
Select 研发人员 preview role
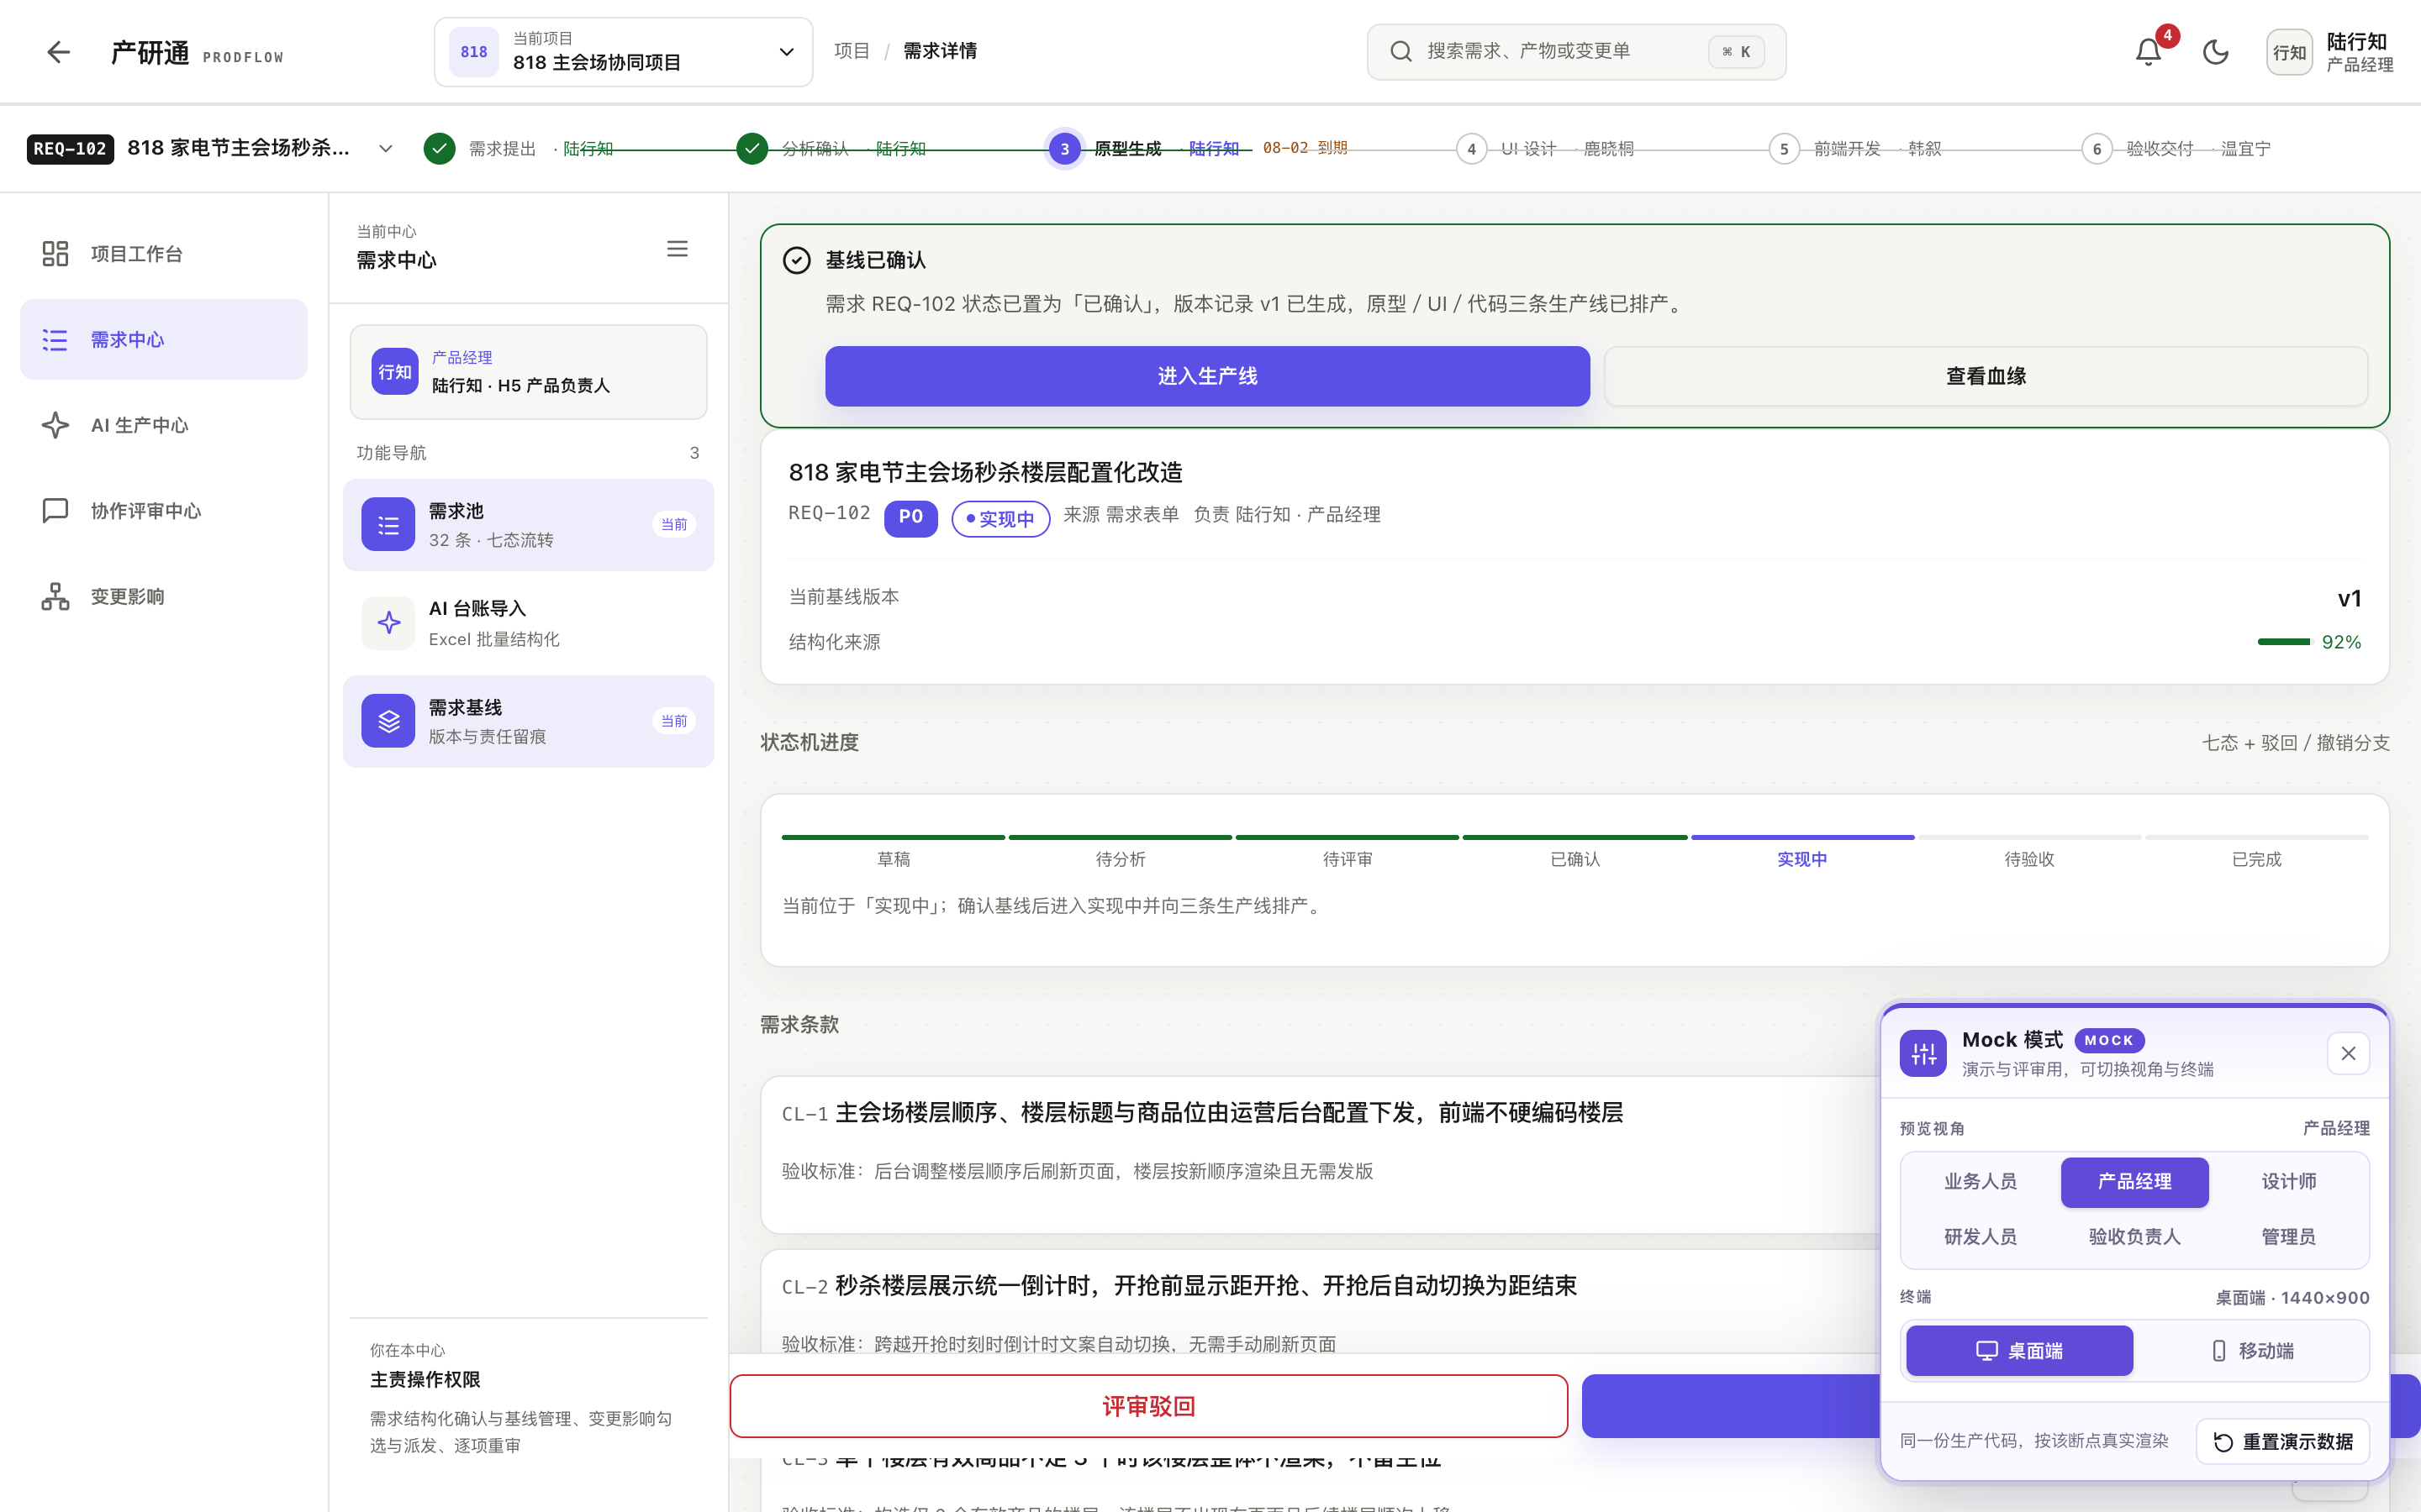point(1980,1237)
